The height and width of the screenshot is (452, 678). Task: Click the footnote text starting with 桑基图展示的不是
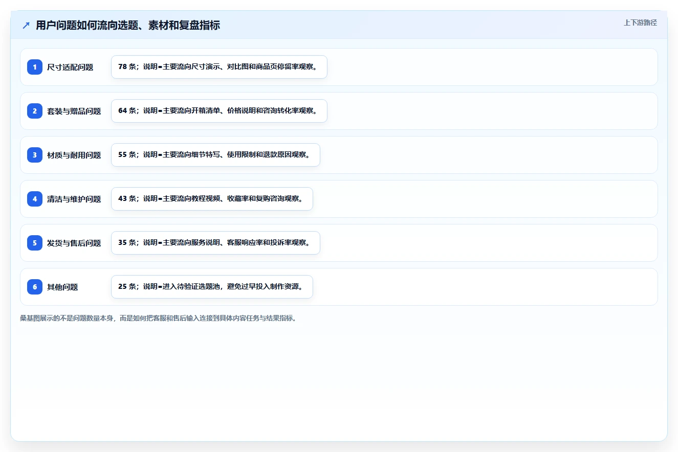point(158,318)
